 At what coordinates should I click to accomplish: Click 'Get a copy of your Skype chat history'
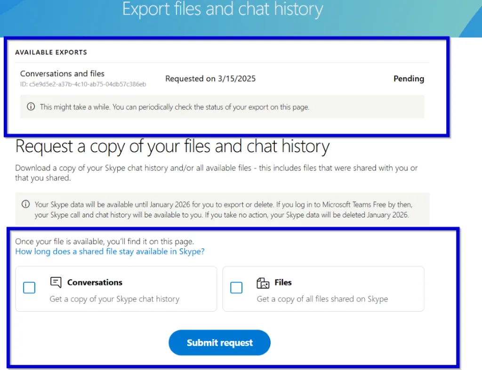(115, 299)
